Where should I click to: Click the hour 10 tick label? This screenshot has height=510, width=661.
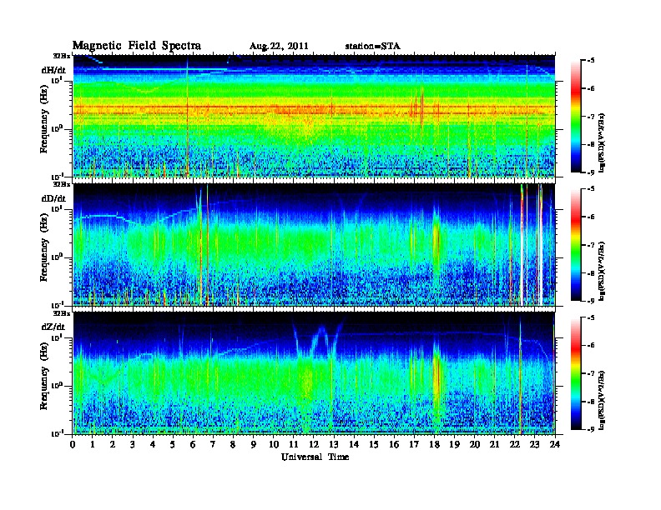click(274, 444)
